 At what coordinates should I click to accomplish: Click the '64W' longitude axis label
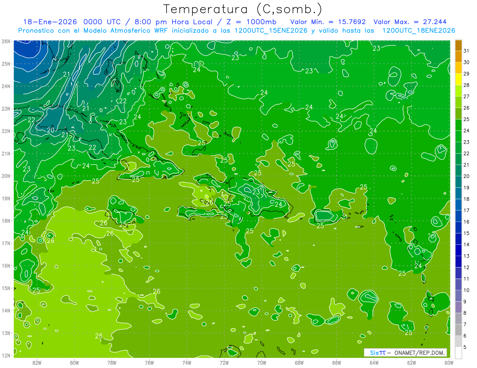(374, 362)
